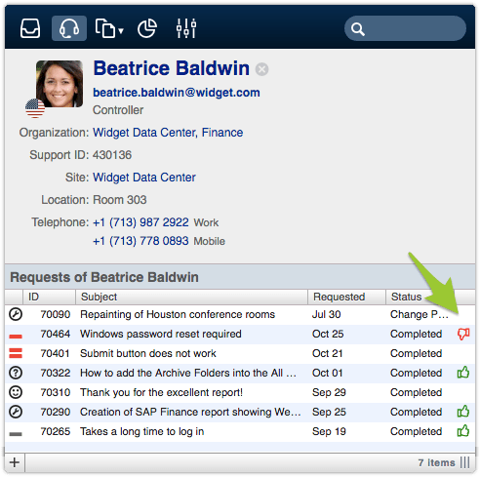Viewport: 480px width, 477px height.
Task: Open request Submit button does not work
Action: coord(148,353)
